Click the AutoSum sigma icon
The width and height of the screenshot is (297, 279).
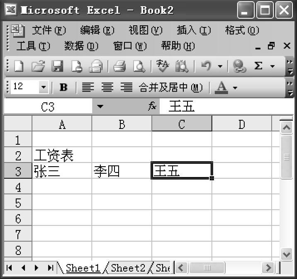[x=258, y=66]
